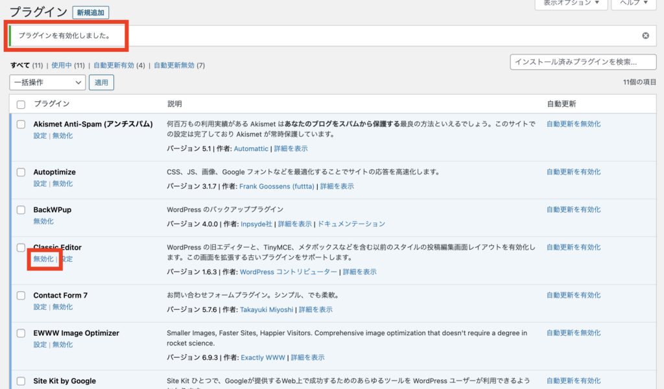Disable auto-updates for Akismet
Image resolution: width=664 pixels, height=389 pixels.
pyautogui.click(x=574, y=124)
